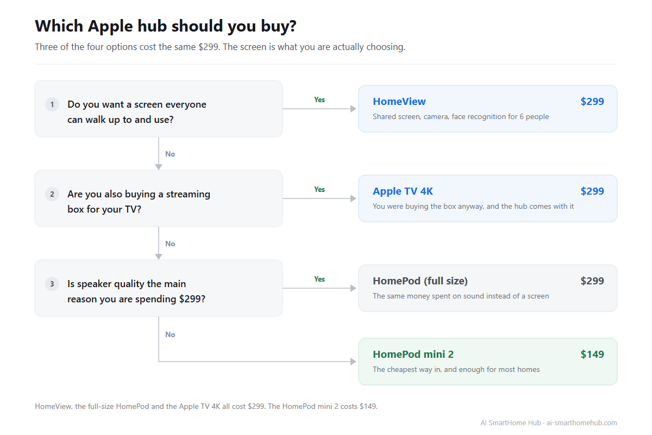Open the HomeView product title

(x=399, y=102)
